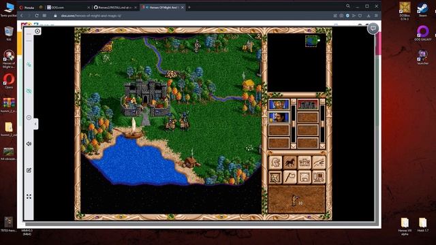Click town list scroll-down arrow
Screen dimensions: 436x245
tap(322, 146)
